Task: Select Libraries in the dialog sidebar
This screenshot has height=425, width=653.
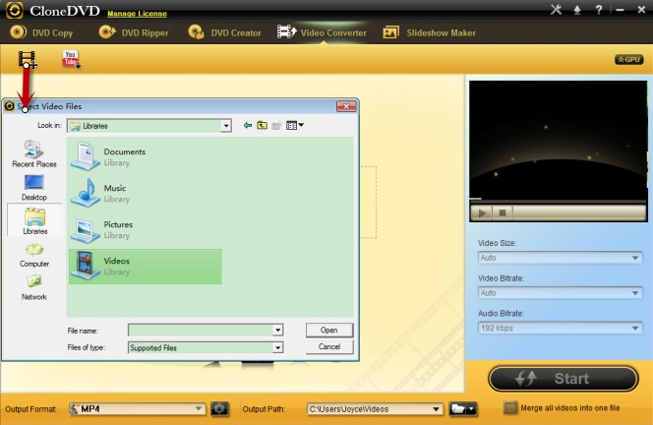Action: pyautogui.click(x=35, y=221)
